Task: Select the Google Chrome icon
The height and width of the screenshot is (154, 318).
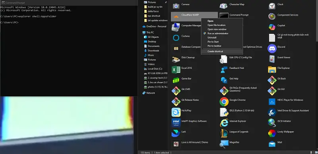Action: click(x=224, y=101)
